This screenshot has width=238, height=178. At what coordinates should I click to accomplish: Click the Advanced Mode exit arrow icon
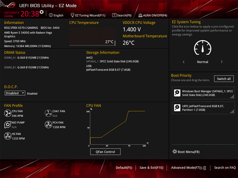(204, 168)
